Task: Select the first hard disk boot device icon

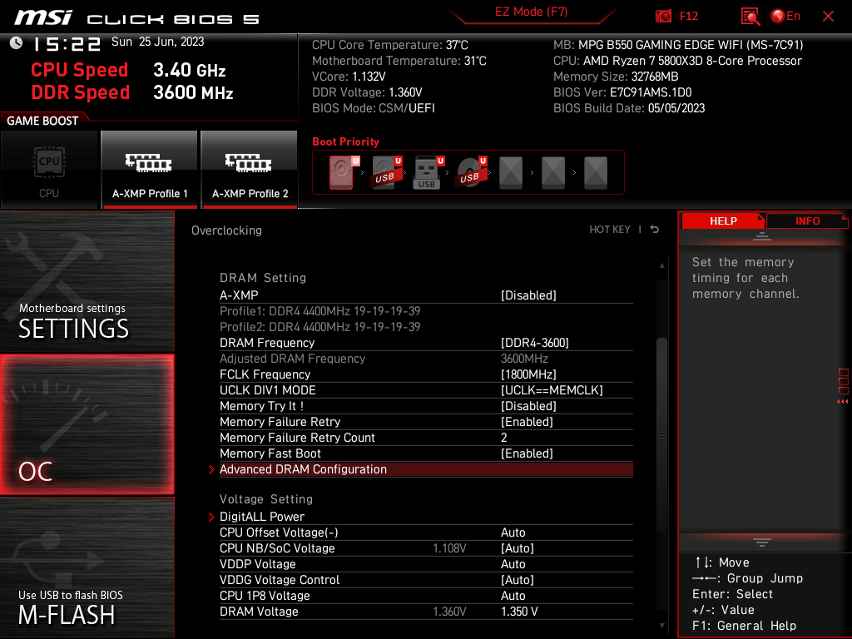Action: coord(342,172)
